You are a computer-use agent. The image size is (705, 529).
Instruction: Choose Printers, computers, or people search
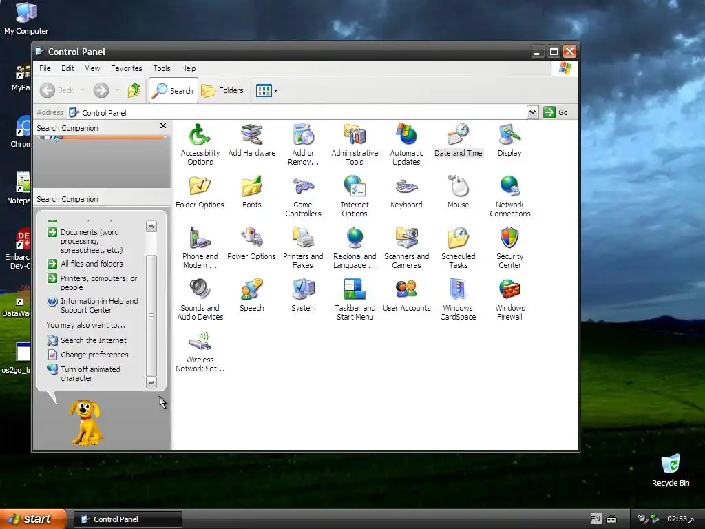(x=93, y=283)
